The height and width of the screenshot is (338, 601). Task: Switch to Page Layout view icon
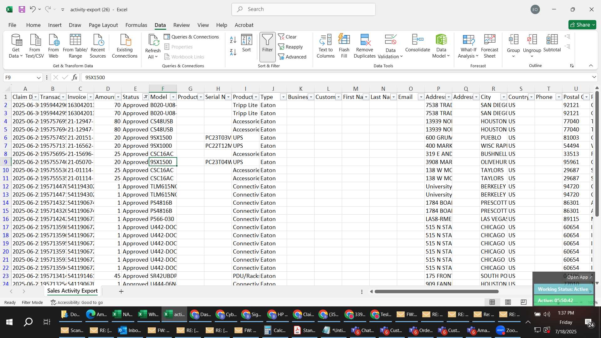[x=508, y=302]
